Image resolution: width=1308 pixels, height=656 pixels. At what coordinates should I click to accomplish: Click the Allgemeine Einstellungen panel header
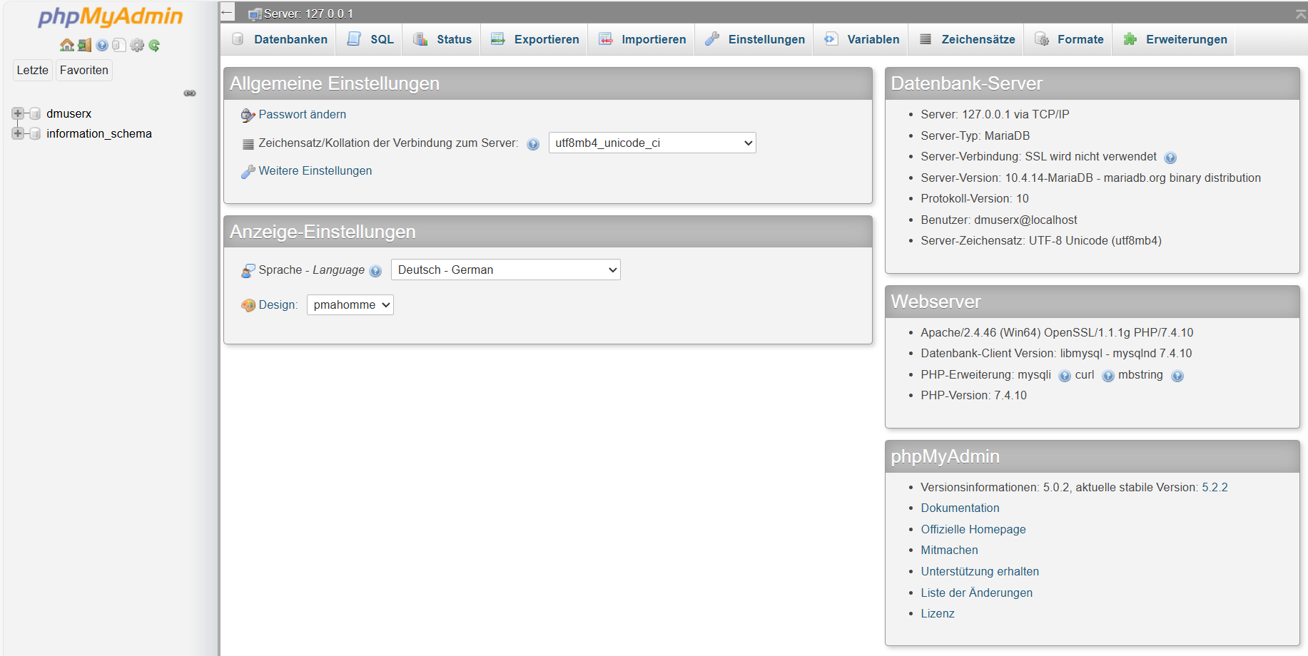click(548, 83)
